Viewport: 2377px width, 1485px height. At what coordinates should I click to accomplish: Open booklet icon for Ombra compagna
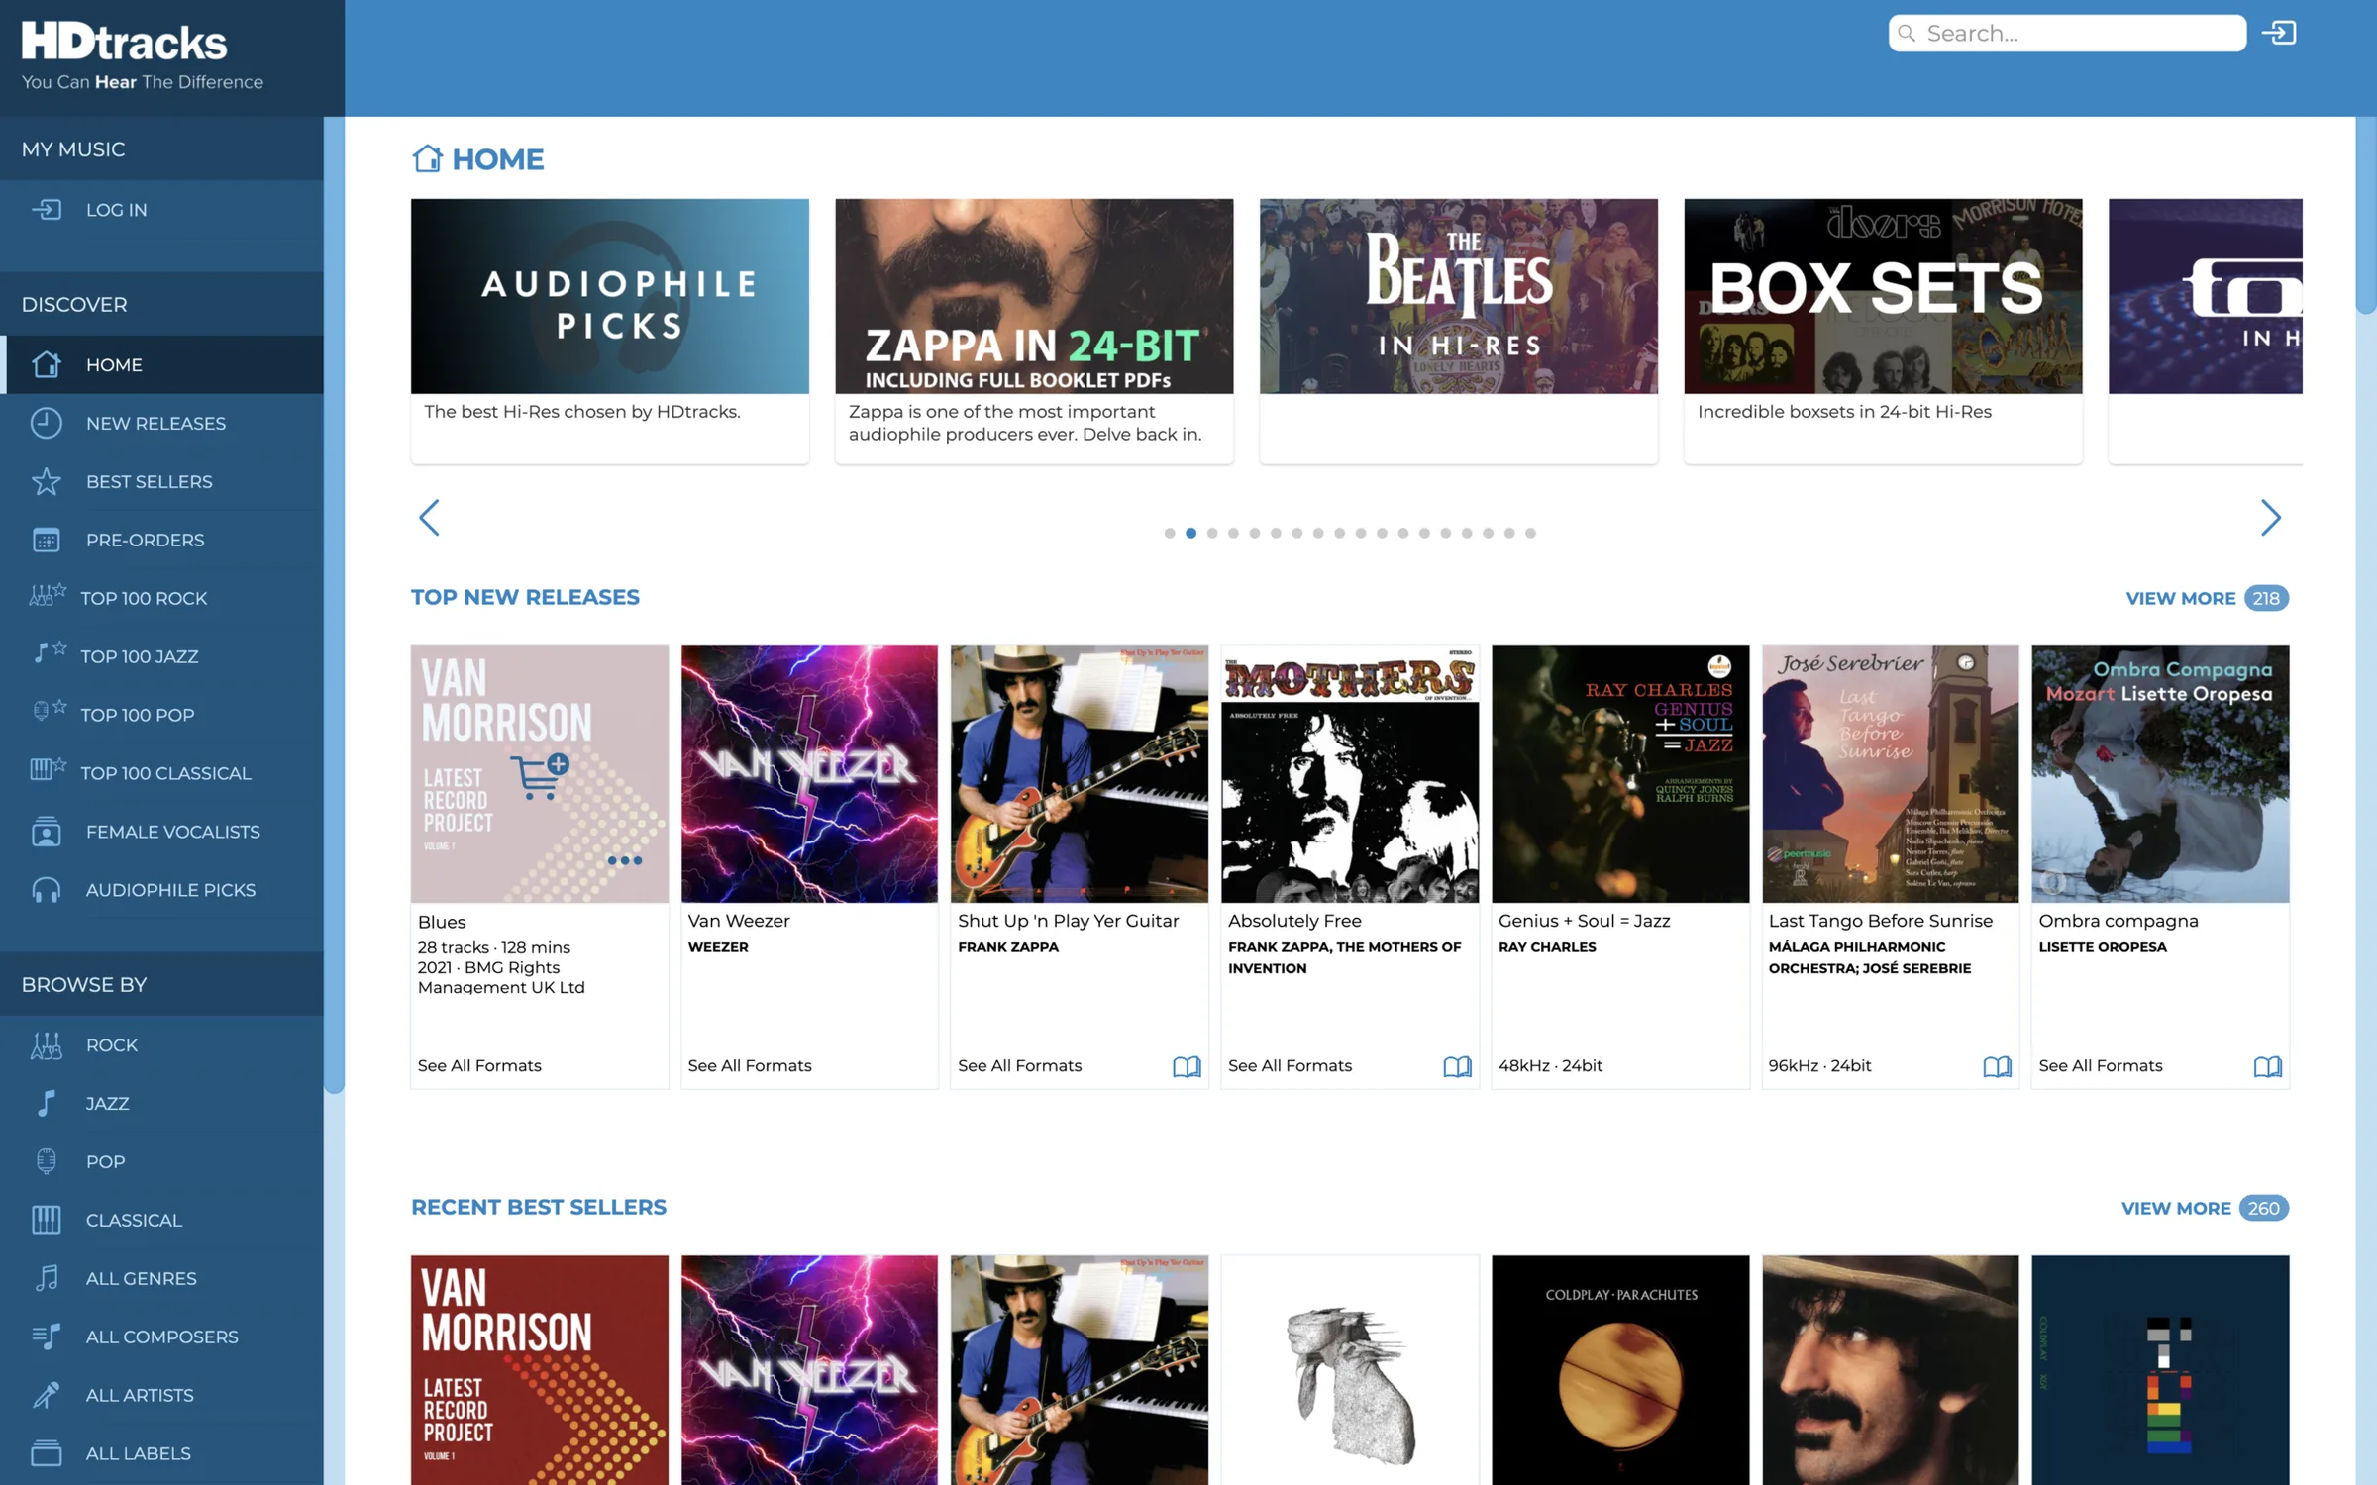coord(2267,1066)
